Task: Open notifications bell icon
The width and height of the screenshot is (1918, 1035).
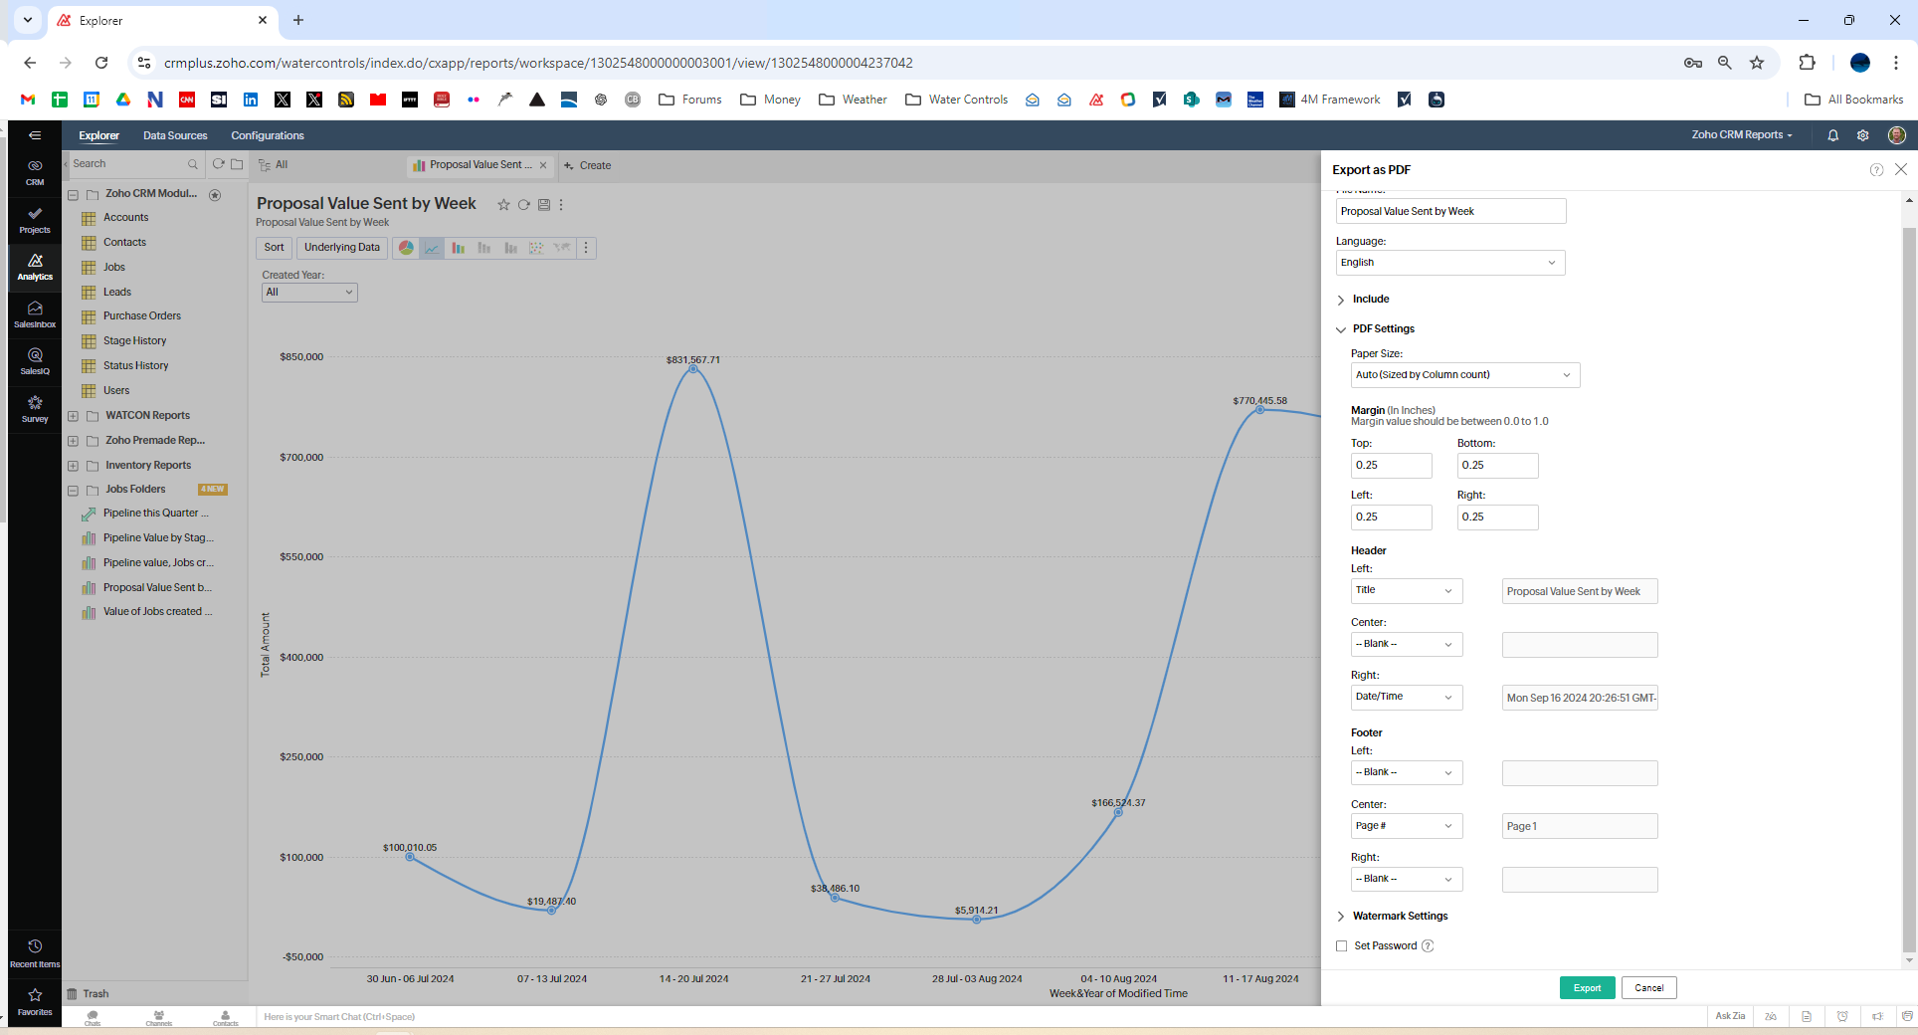Action: (1832, 135)
